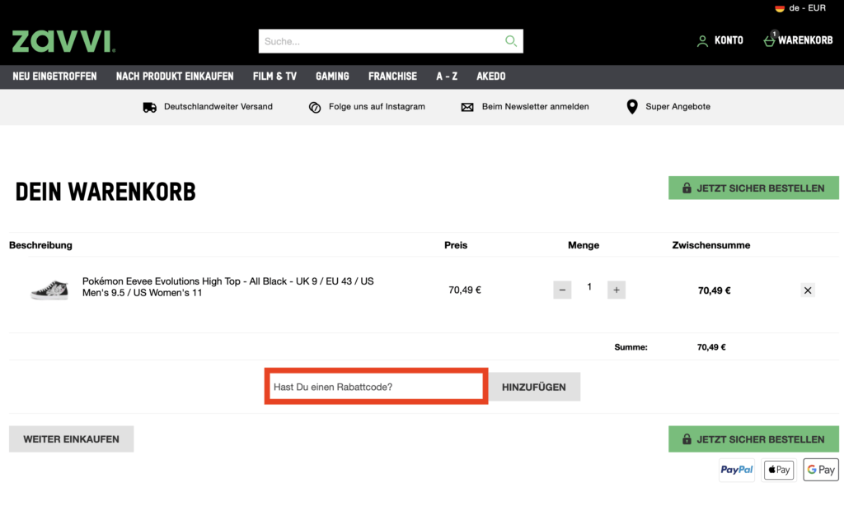Screen dimensions: 844x506
Task: Click the WARENKORB link
Action: pyautogui.click(x=805, y=40)
